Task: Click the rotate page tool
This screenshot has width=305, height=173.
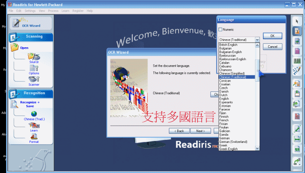Action: click(297, 104)
